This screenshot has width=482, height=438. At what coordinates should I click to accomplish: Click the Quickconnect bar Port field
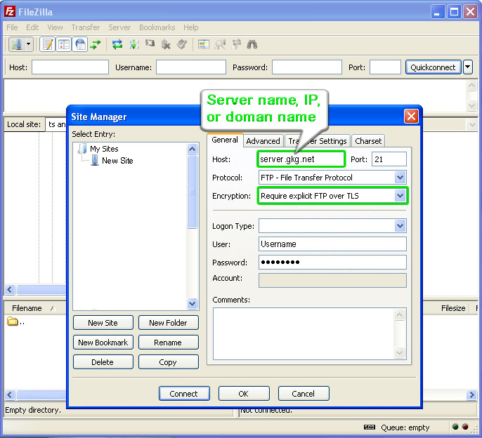click(x=385, y=67)
